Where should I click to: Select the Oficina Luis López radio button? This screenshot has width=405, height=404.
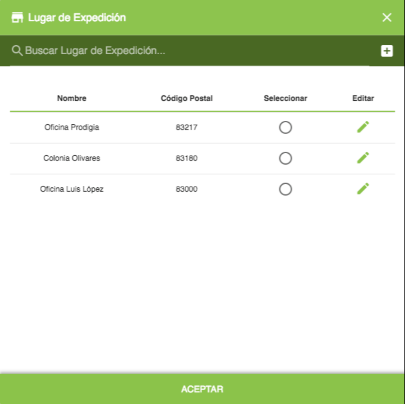pos(285,189)
